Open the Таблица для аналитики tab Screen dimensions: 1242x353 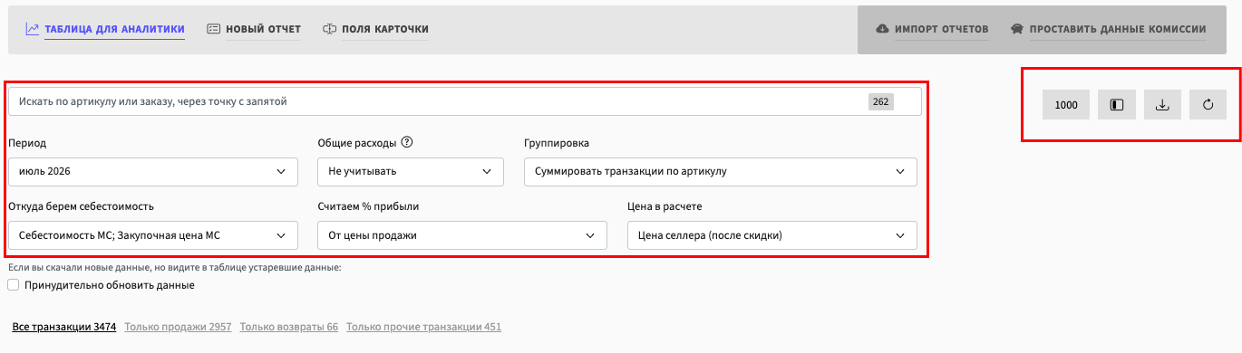click(105, 29)
